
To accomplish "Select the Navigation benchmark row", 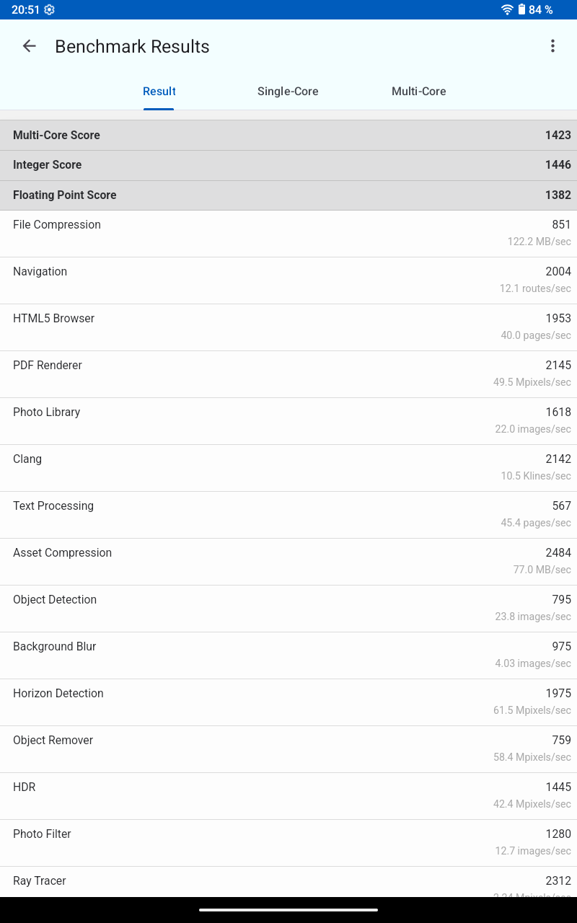I will [288, 281].
